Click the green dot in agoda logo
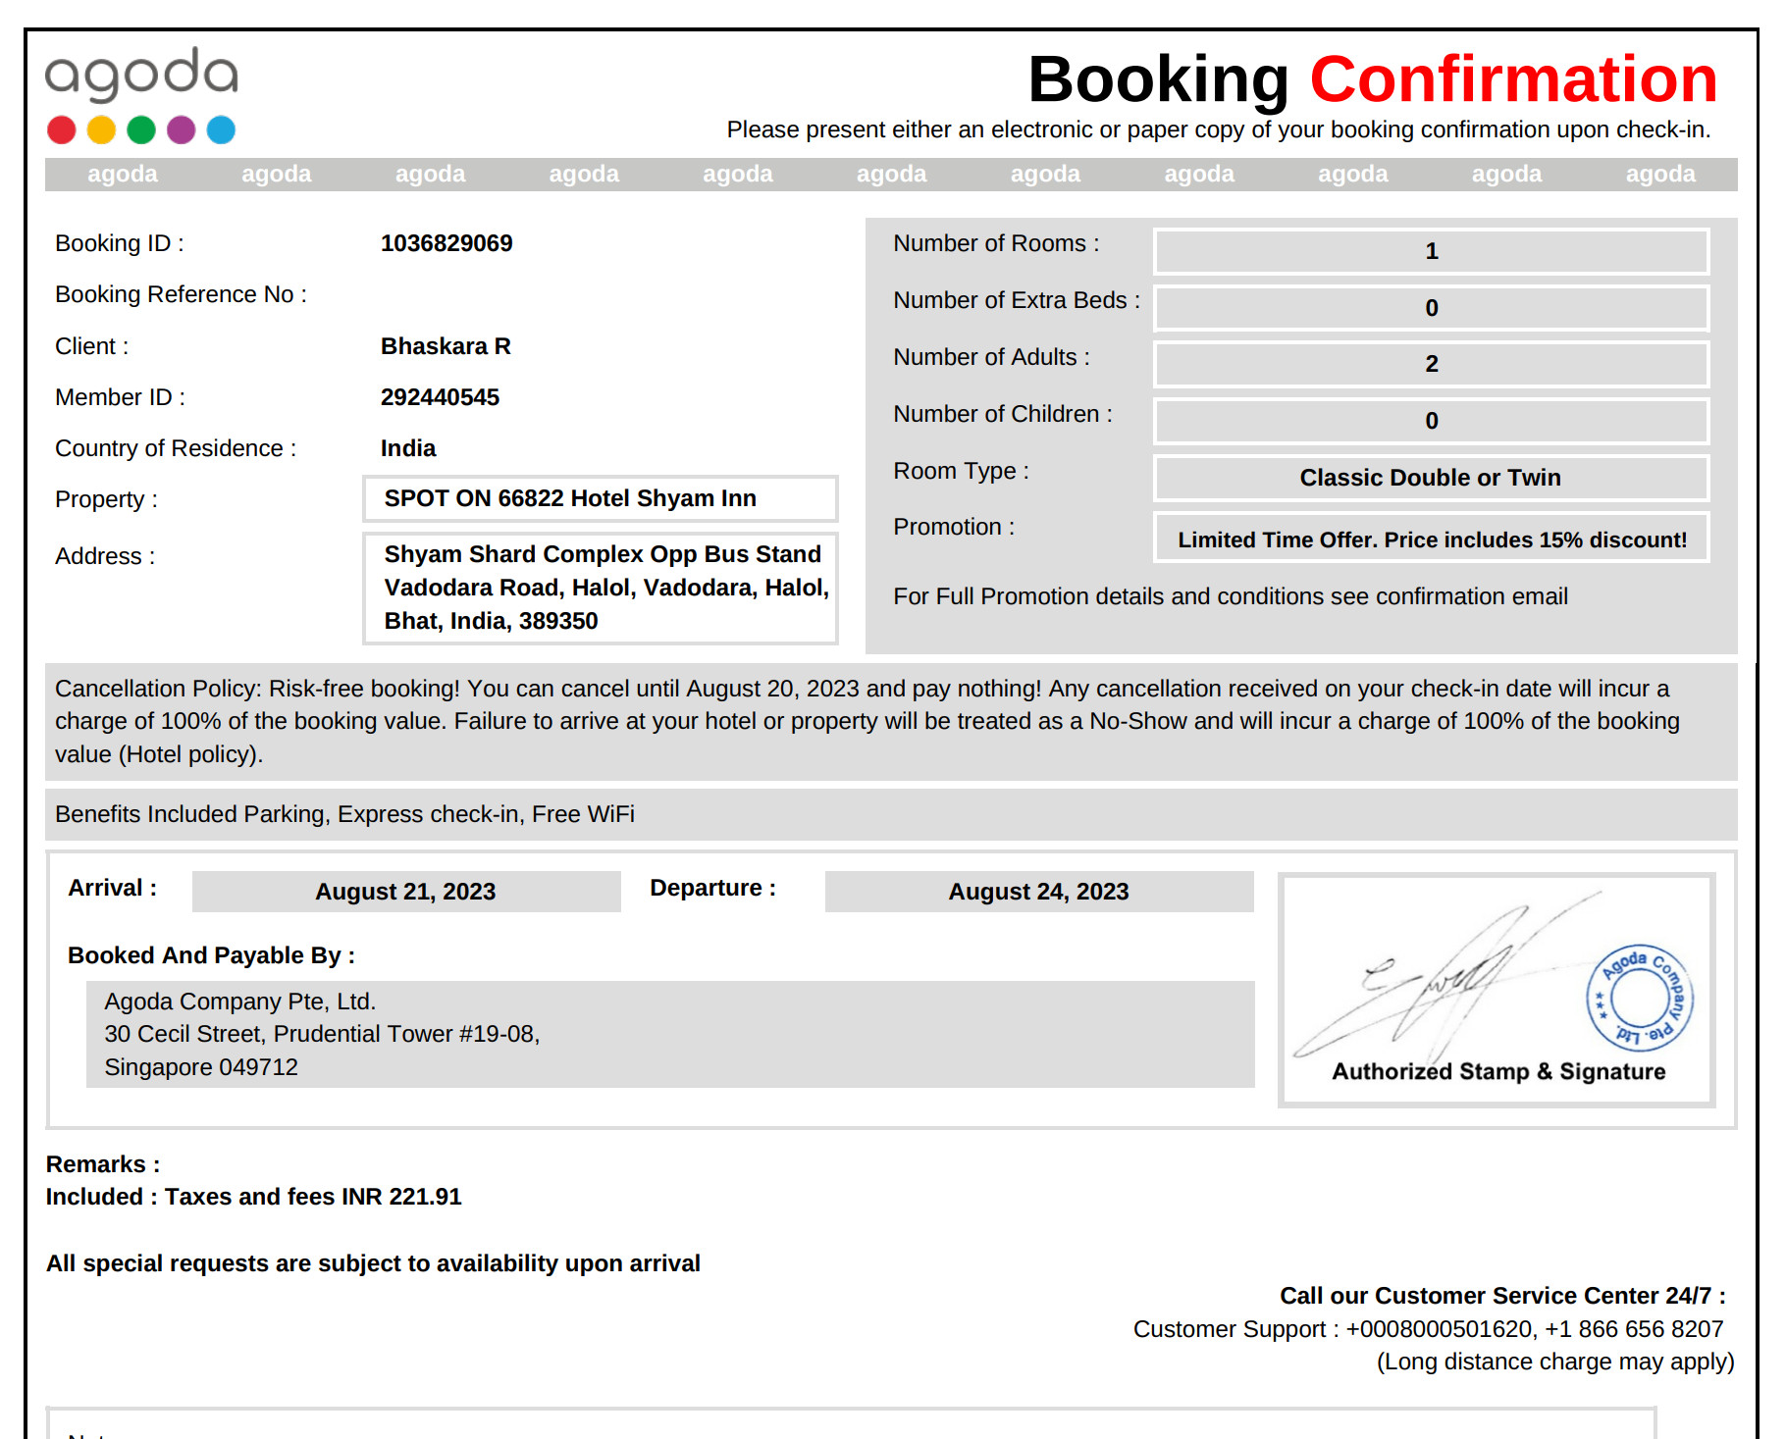Viewport: 1786px width, 1439px height. (x=141, y=129)
